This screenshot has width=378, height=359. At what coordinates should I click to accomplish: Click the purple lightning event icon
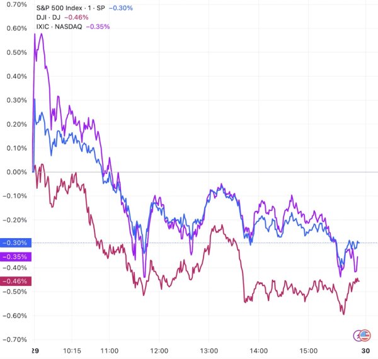357,336
